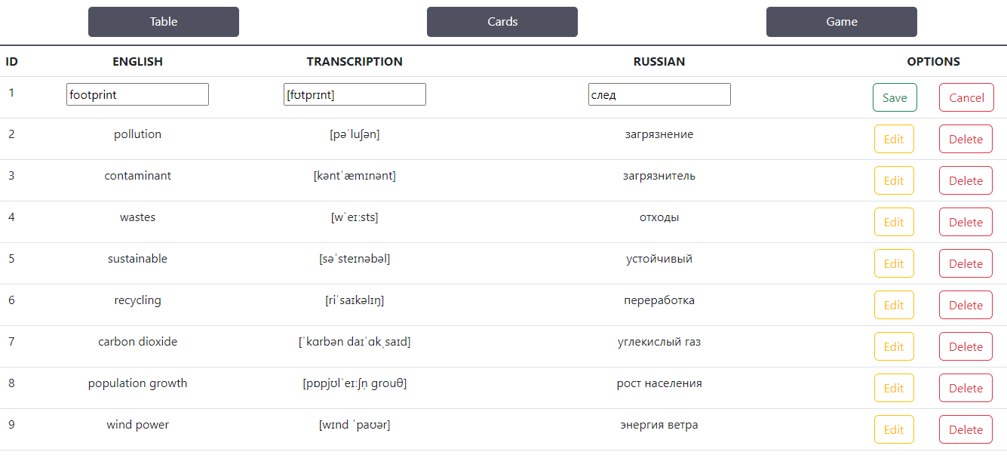Edit the contaminant entry
Screen dimensions: 1007x455
point(894,180)
